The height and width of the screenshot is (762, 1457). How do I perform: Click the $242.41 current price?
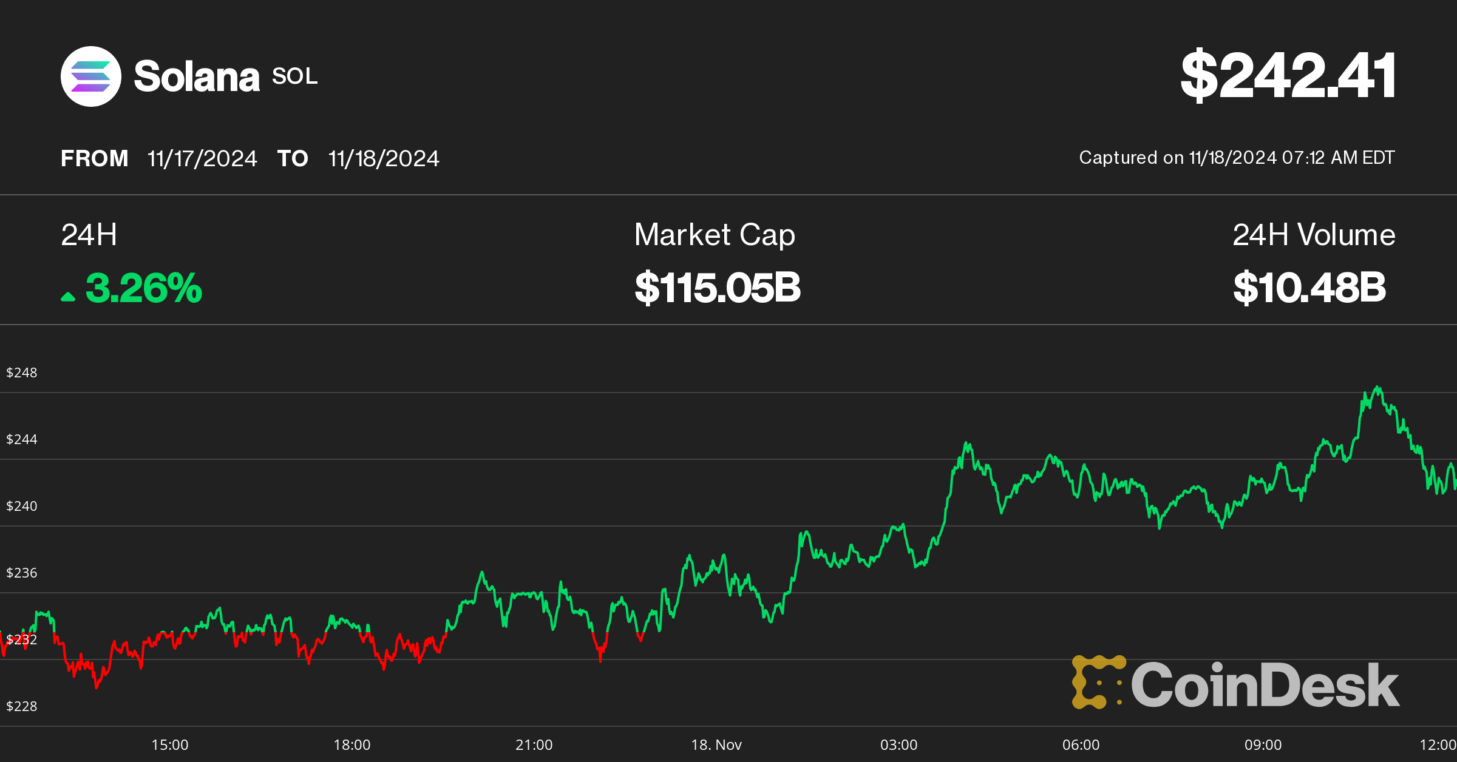[1288, 75]
